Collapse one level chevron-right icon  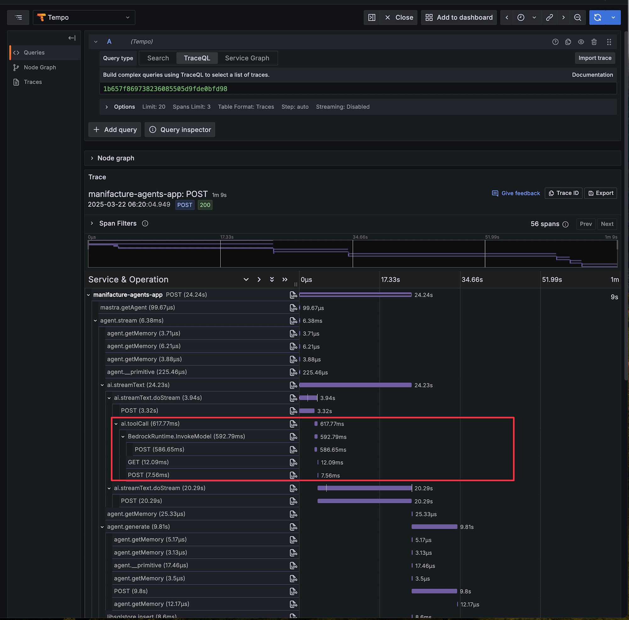coord(259,280)
